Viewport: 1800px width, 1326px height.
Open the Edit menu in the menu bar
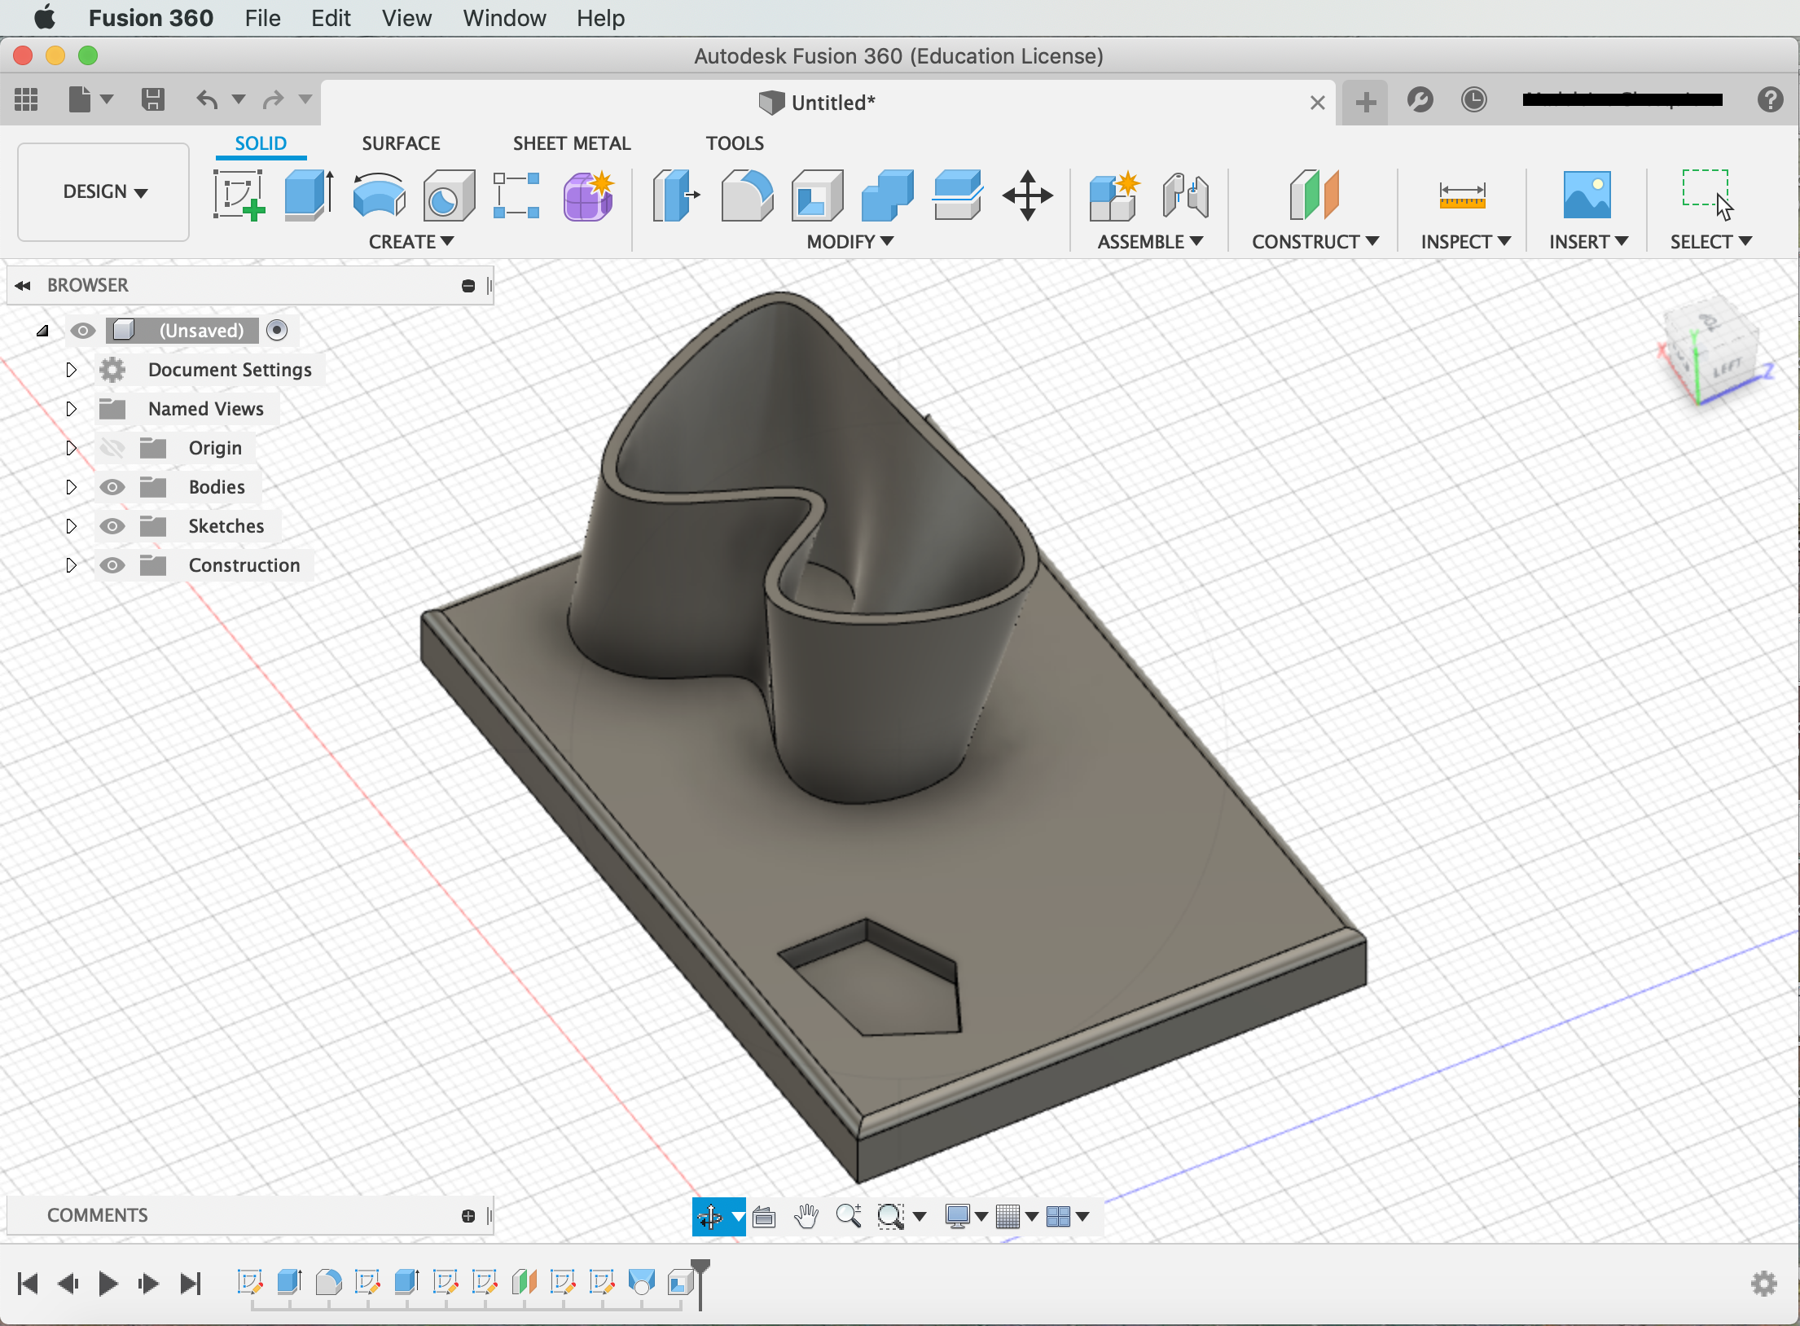(331, 18)
